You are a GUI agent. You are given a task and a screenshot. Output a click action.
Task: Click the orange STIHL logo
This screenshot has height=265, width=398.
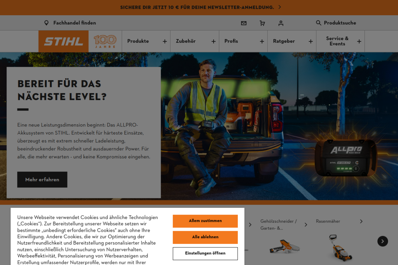(x=63, y=41)
